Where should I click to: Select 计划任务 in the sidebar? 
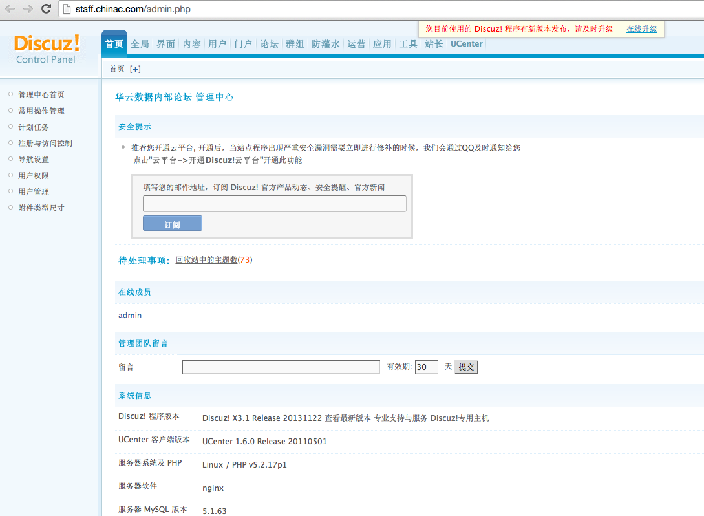tap(34, 127)
